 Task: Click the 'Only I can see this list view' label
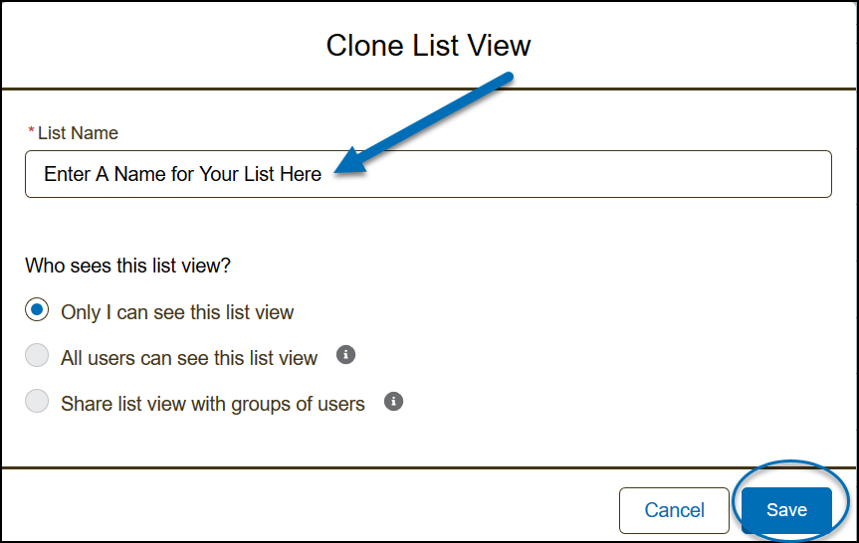tap(177, 312)
